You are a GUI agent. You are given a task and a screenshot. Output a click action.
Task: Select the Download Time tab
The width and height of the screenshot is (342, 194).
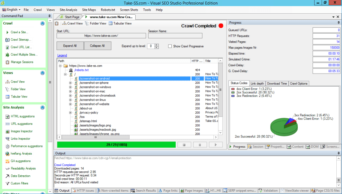277,84
